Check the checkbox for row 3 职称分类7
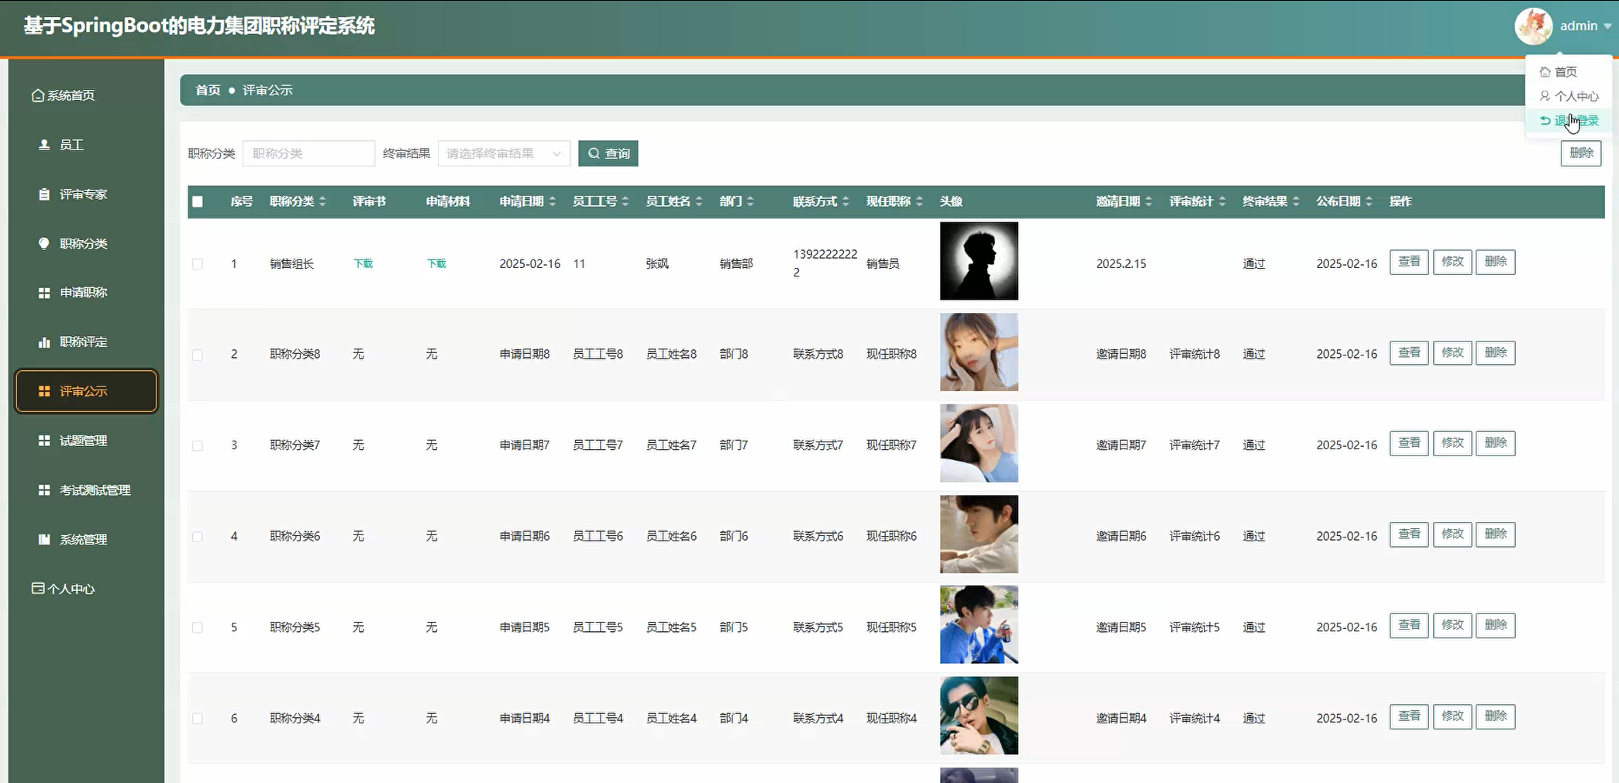The height and width of the screenshot is (783, 1619). tap(198, 445)
